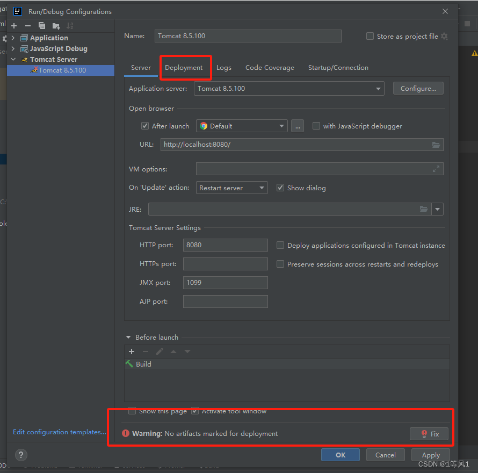Click the Apply button
Viewport: 478px width, 473px height.
(431, 455)
